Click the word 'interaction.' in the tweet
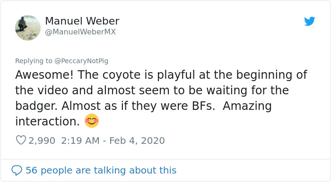This screenshot has height=182, width=331. (x=47, y=121)
